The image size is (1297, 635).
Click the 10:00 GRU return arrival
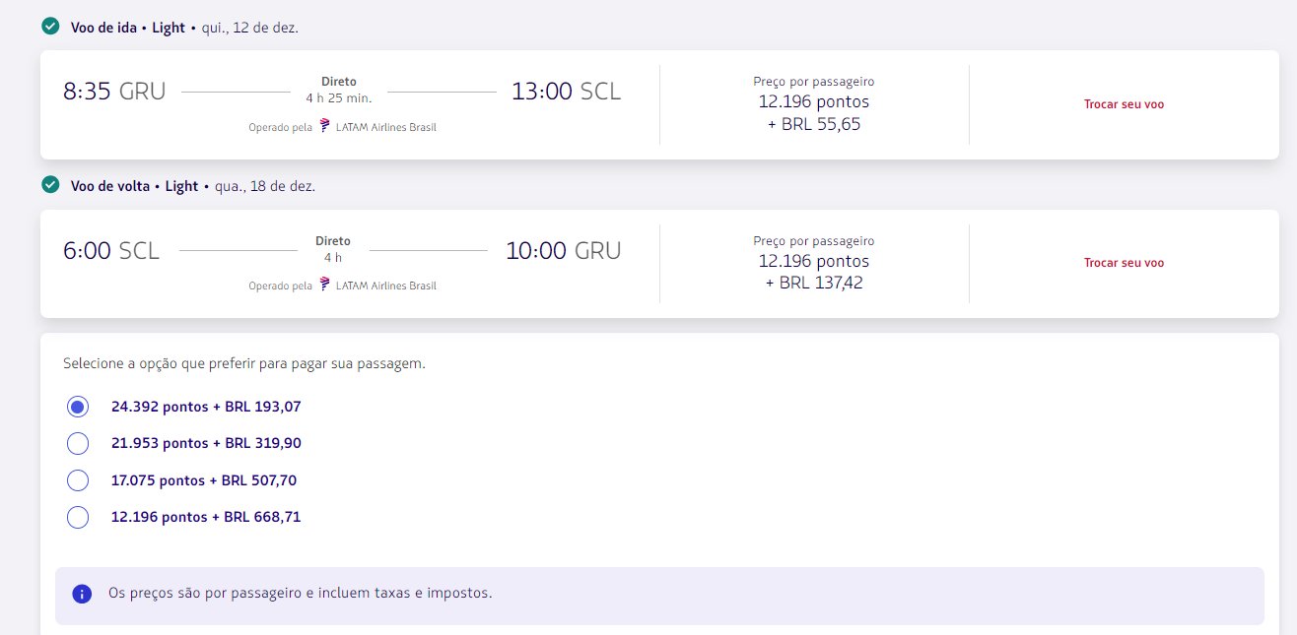pyautogui.click(x=564, y=250)
